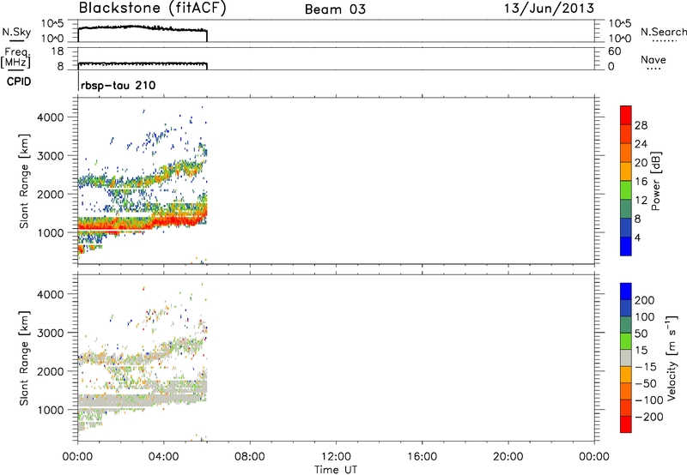687x475 pixels.
Task: Click the '-200' tick on Velocity colorbar
Action: pos(649,417)
